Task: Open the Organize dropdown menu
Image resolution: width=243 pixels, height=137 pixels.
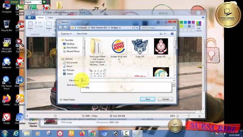Action: tap(66, 34)
